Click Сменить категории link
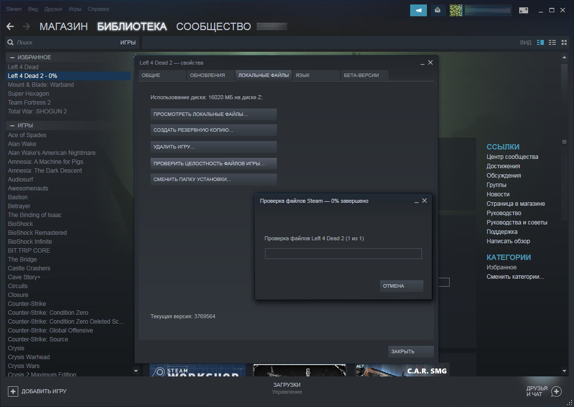The width and height of the screenshot is (574, 407). pyautogui.click(x=515, y=277)
